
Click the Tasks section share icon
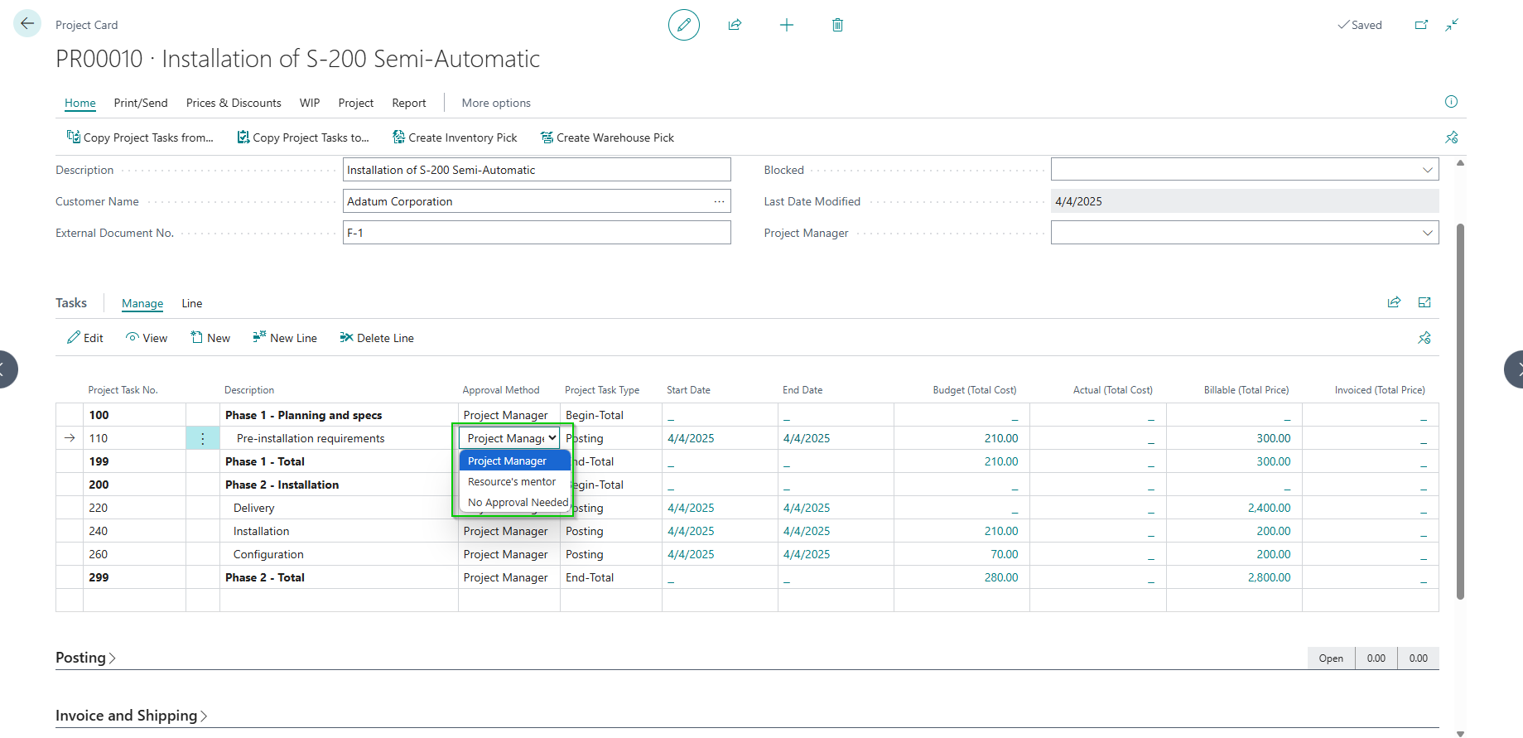click(1394, 302)
